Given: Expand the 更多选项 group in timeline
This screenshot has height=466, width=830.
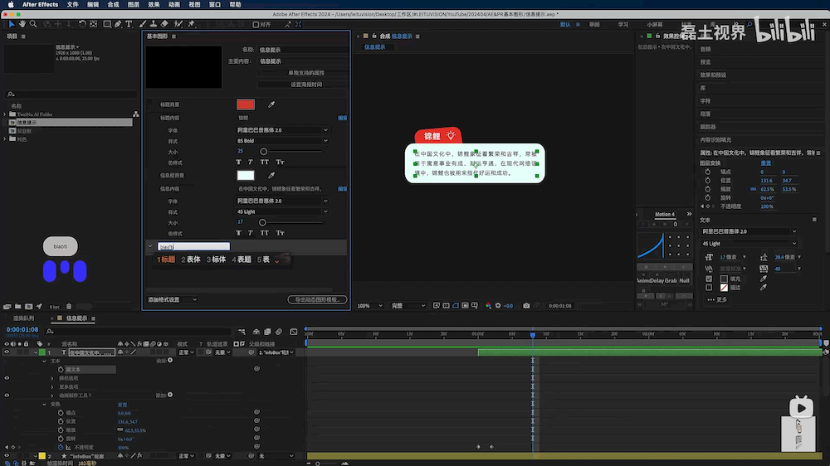Looking at the screenshot, I should pyautogui.click(x=52, y=386).
